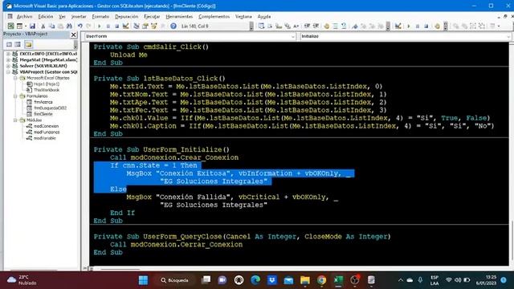Screen dimensions: 514x289
Task: Open Windows Start button on taskbar
Action: (143, 280)
